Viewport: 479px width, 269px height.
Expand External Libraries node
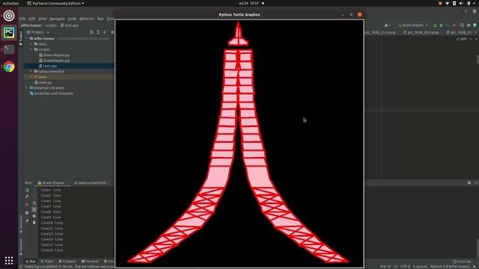(27, 88)
